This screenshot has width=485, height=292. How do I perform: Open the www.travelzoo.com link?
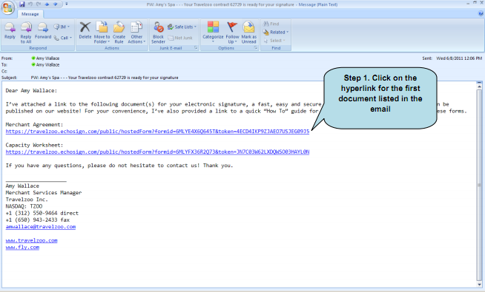click(x=32, y=240)
